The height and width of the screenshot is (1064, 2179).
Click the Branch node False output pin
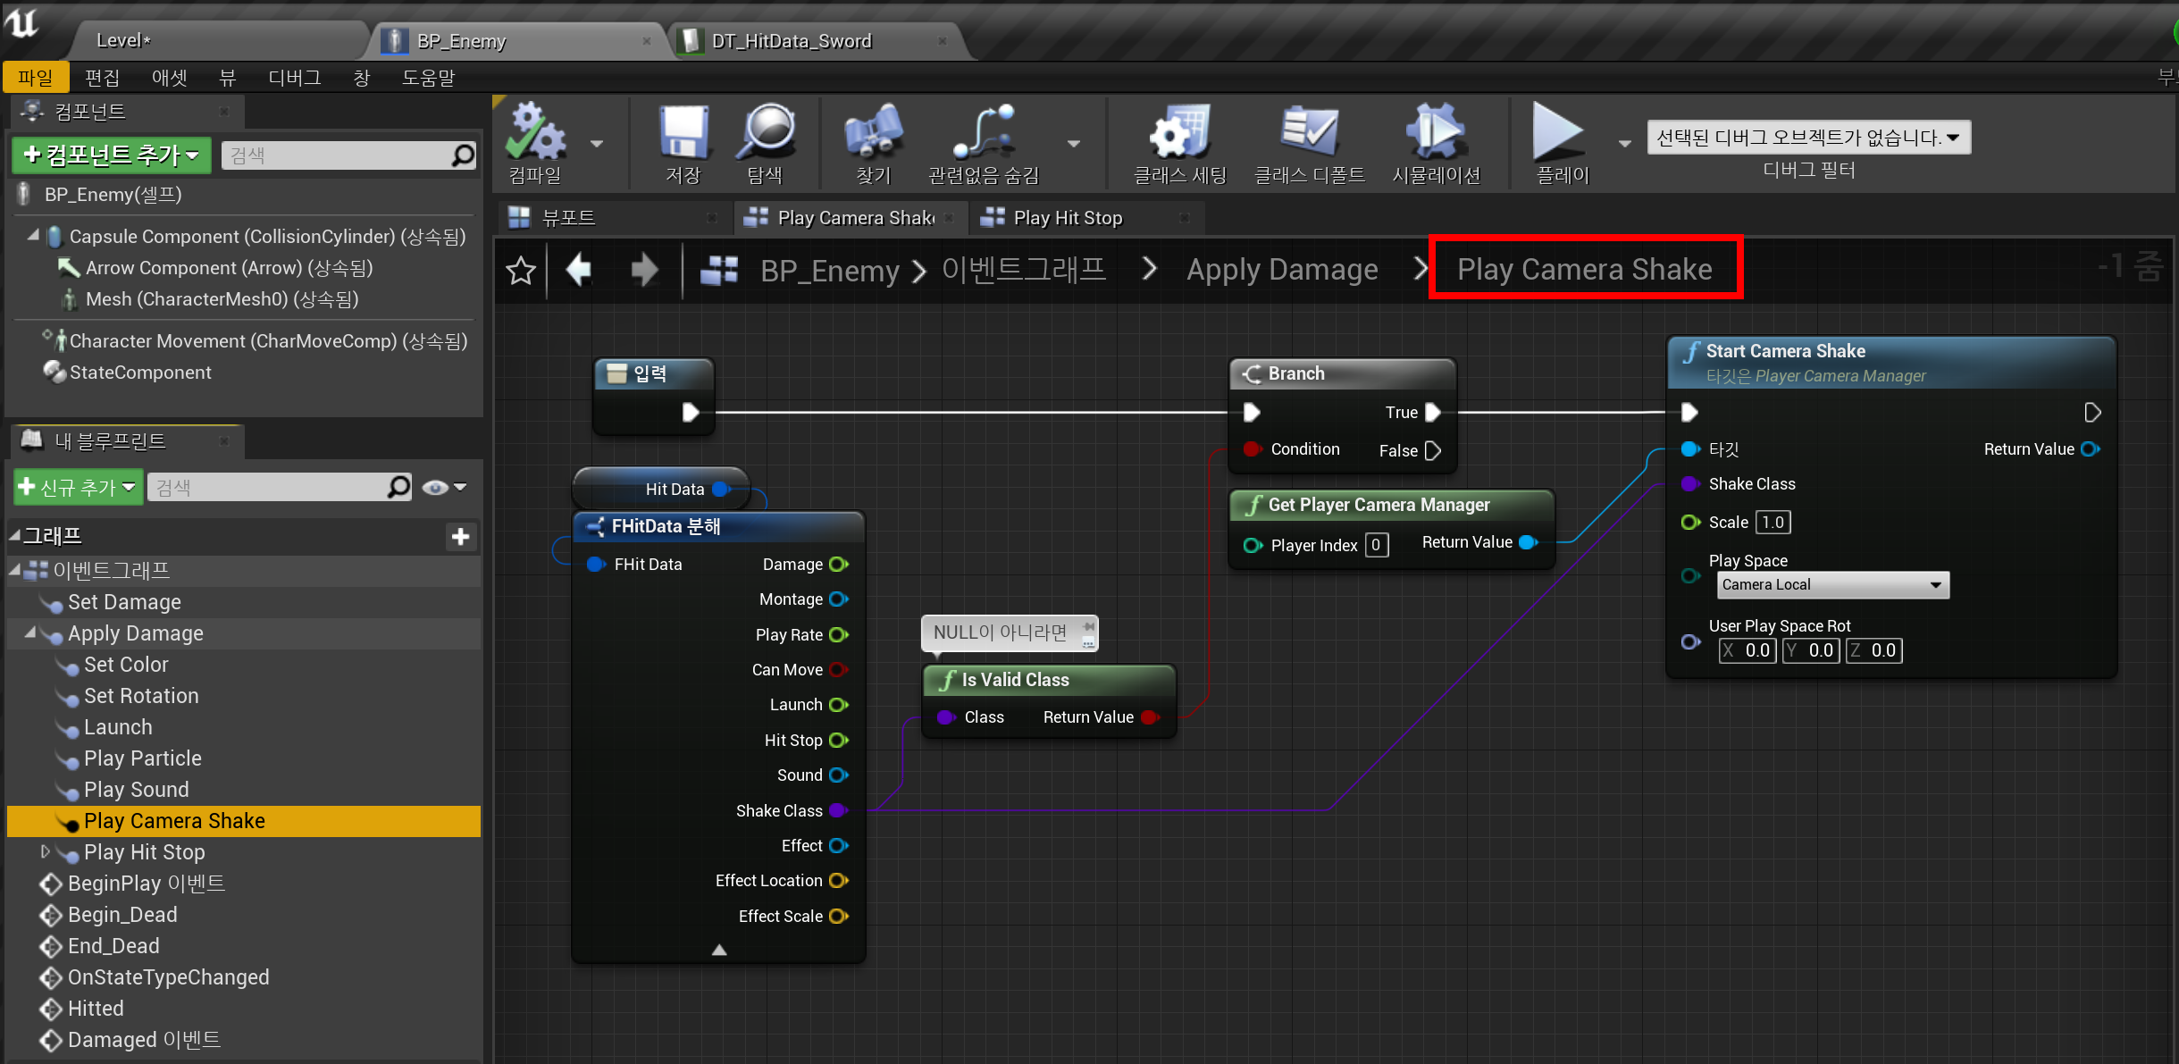tap(1433, 450)
